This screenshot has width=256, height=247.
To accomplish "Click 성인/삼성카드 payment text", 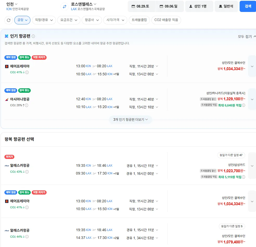I will (x=236, y=165).
